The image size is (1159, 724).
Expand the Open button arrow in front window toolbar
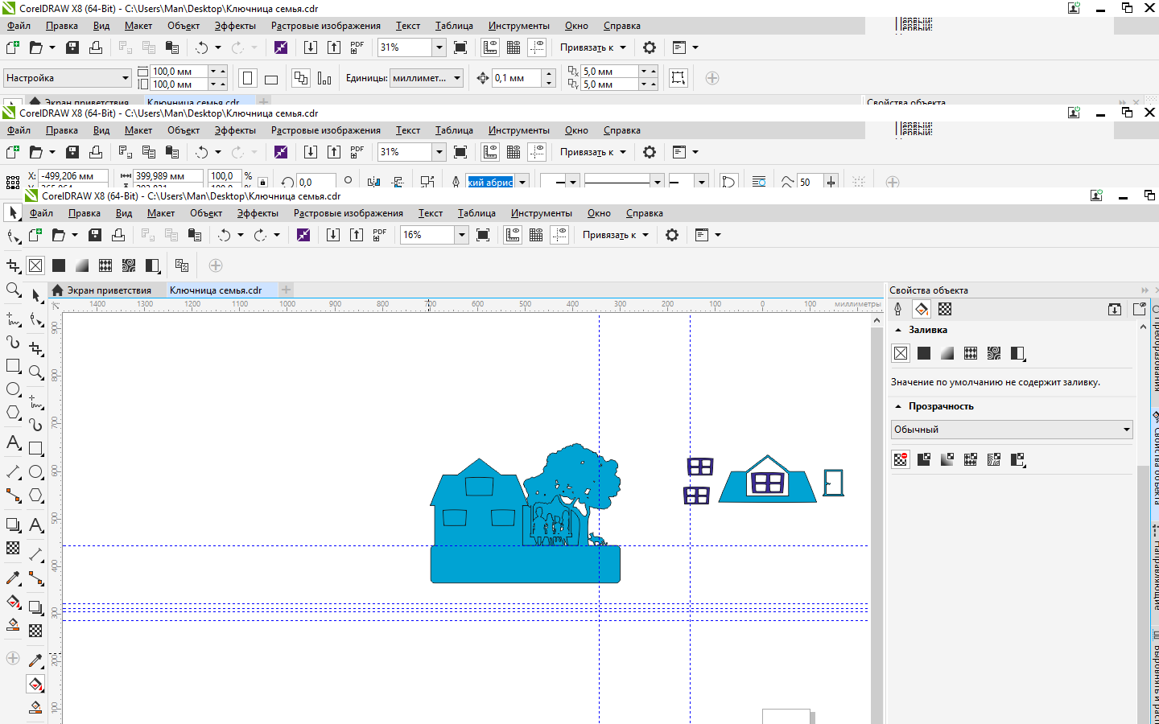click(x=75, y=235)
